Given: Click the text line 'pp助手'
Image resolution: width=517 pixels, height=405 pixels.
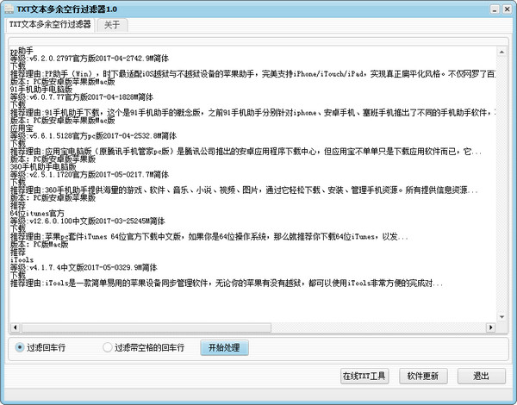Looking at the screenshot, I should point(22,51).
